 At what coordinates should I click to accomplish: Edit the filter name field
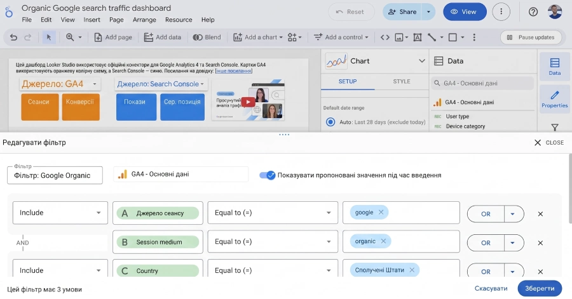(x=55, y=175)
